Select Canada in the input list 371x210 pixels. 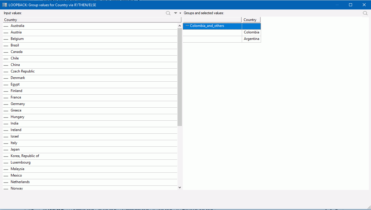tap(90, 52)
